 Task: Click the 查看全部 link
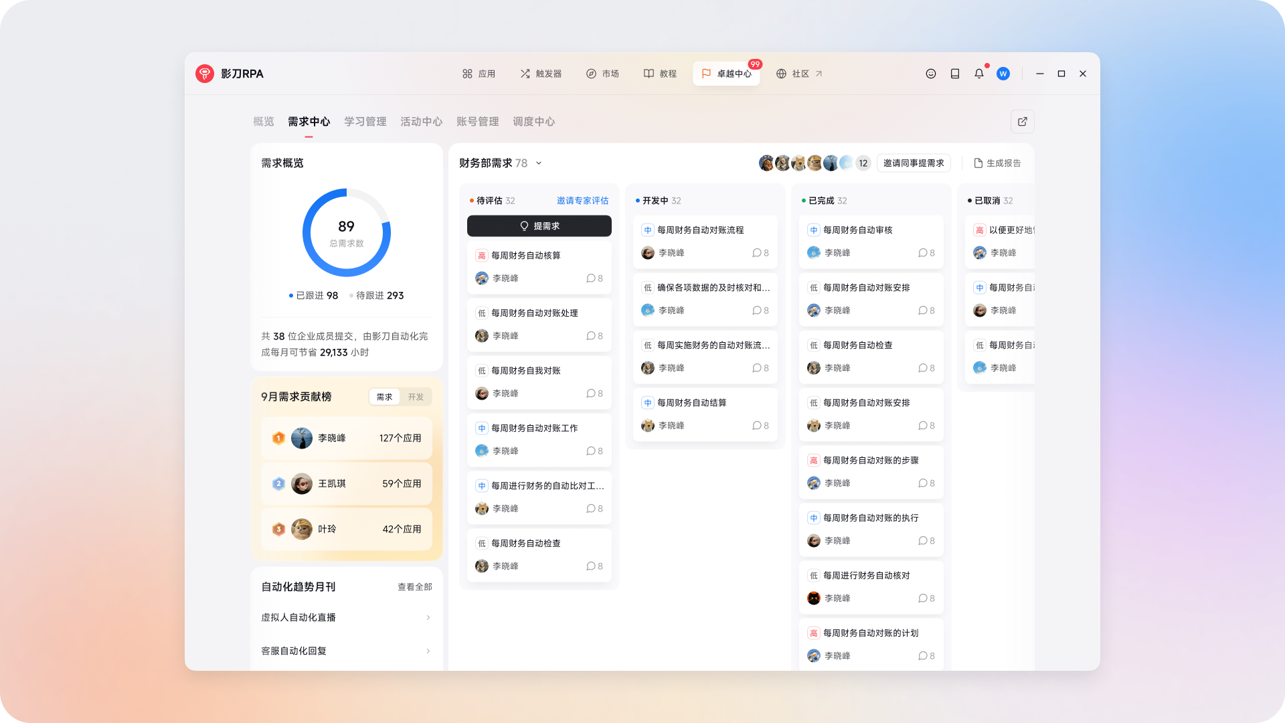pyautogui.click(x=414, y=587)
